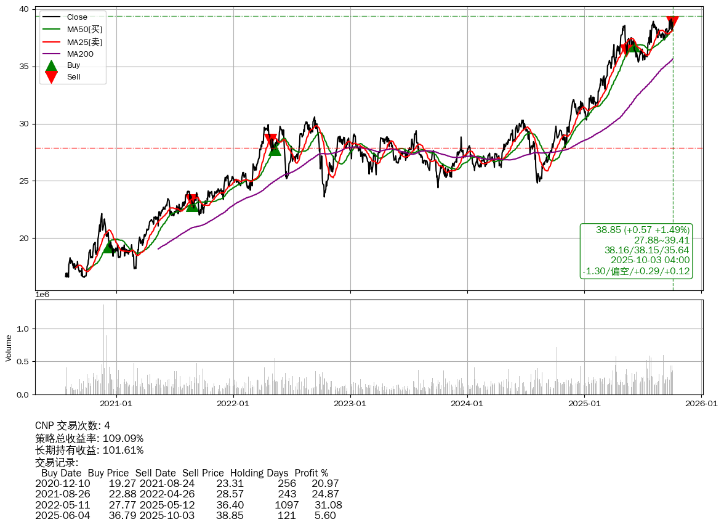The image size is (724, 527).
Task: Select the trade row with buy date 2020-12-10
Action: 187,484
